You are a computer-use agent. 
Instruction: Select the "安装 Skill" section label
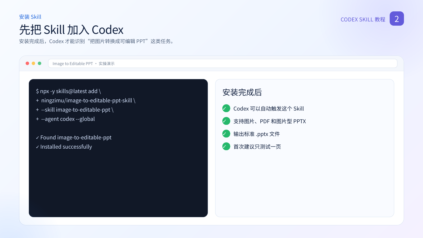(x=30, y=17)
